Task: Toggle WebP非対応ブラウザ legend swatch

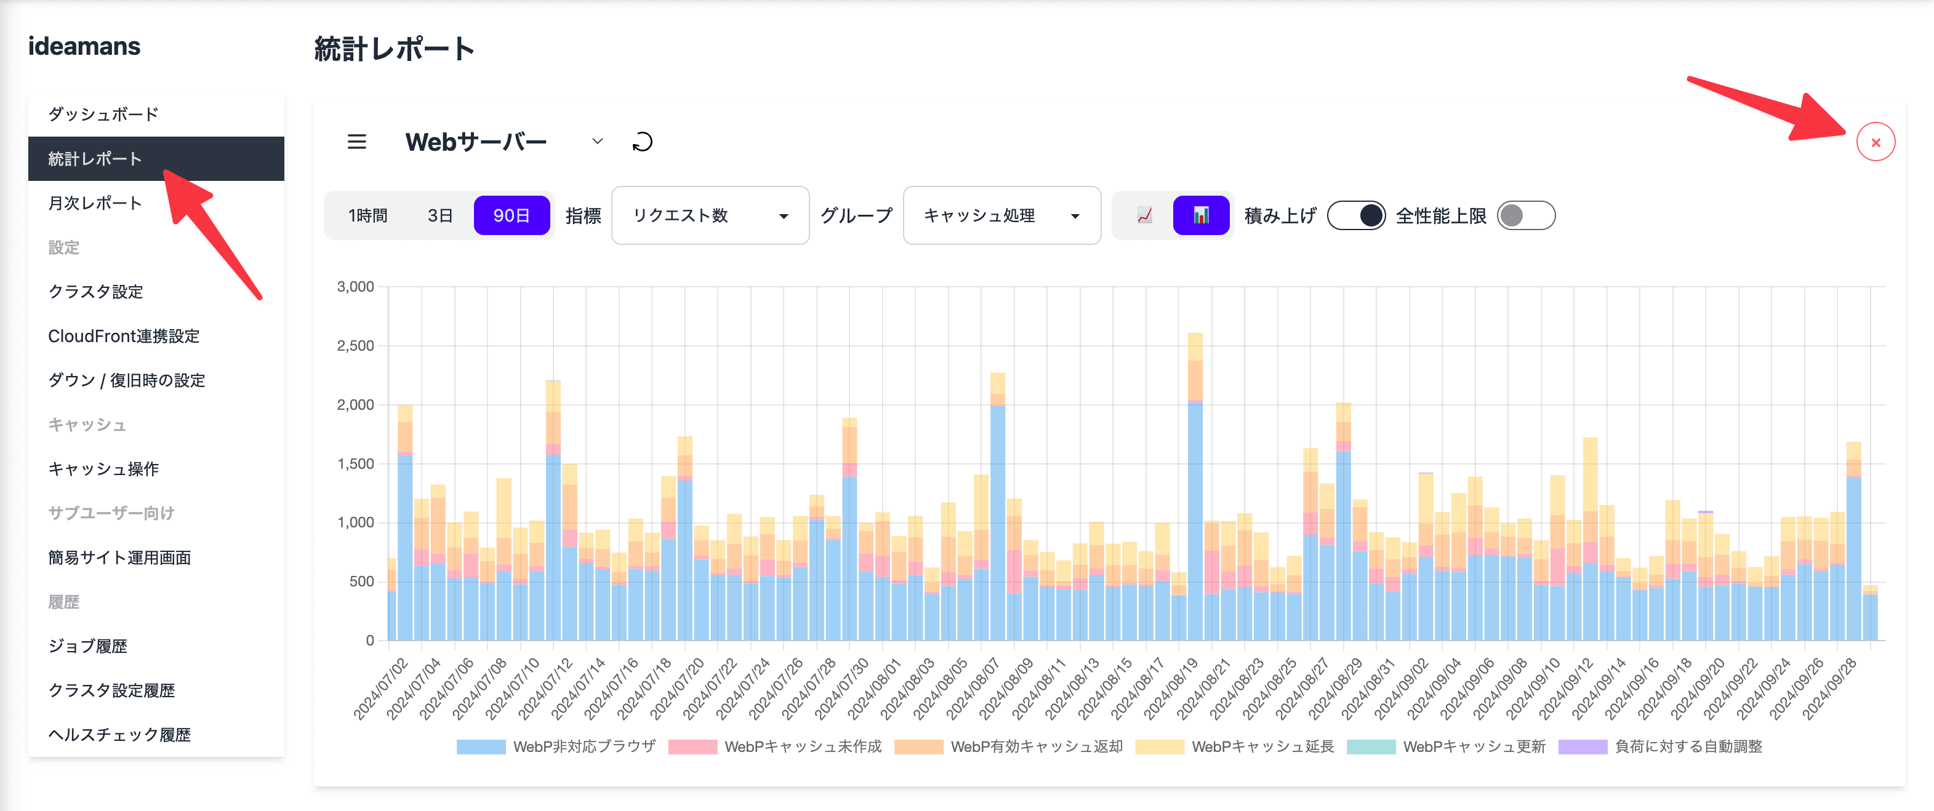Action: (x=481, y=746)
